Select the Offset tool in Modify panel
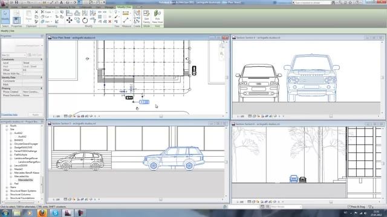 pos(77,13)
